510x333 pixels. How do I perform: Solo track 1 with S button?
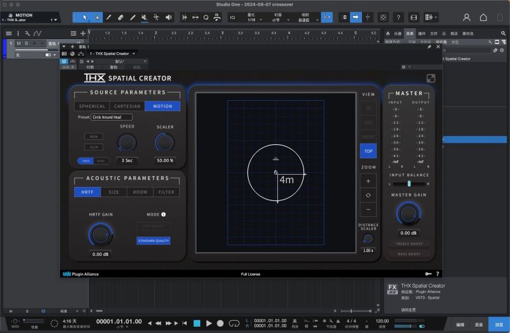[26, 43]
